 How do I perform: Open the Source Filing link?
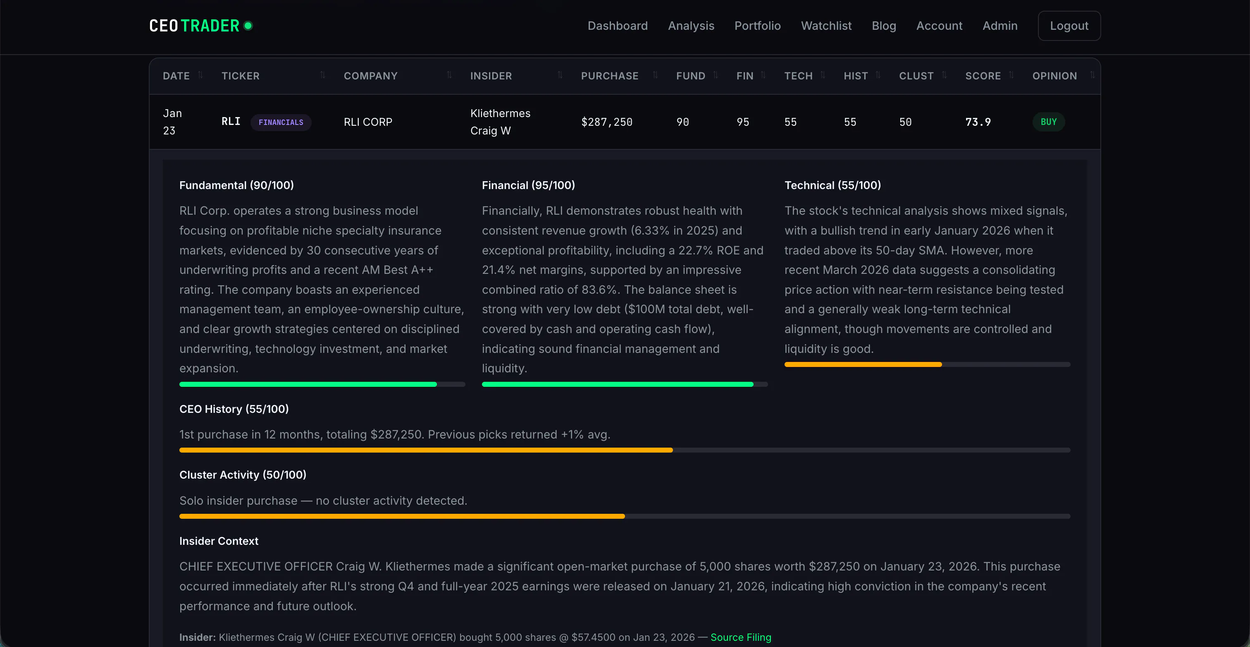click(741, 637)
